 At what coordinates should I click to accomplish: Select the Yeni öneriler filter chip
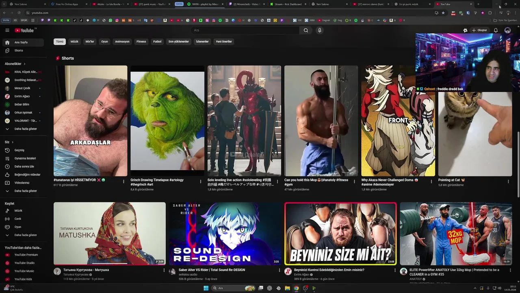point(224,42)
